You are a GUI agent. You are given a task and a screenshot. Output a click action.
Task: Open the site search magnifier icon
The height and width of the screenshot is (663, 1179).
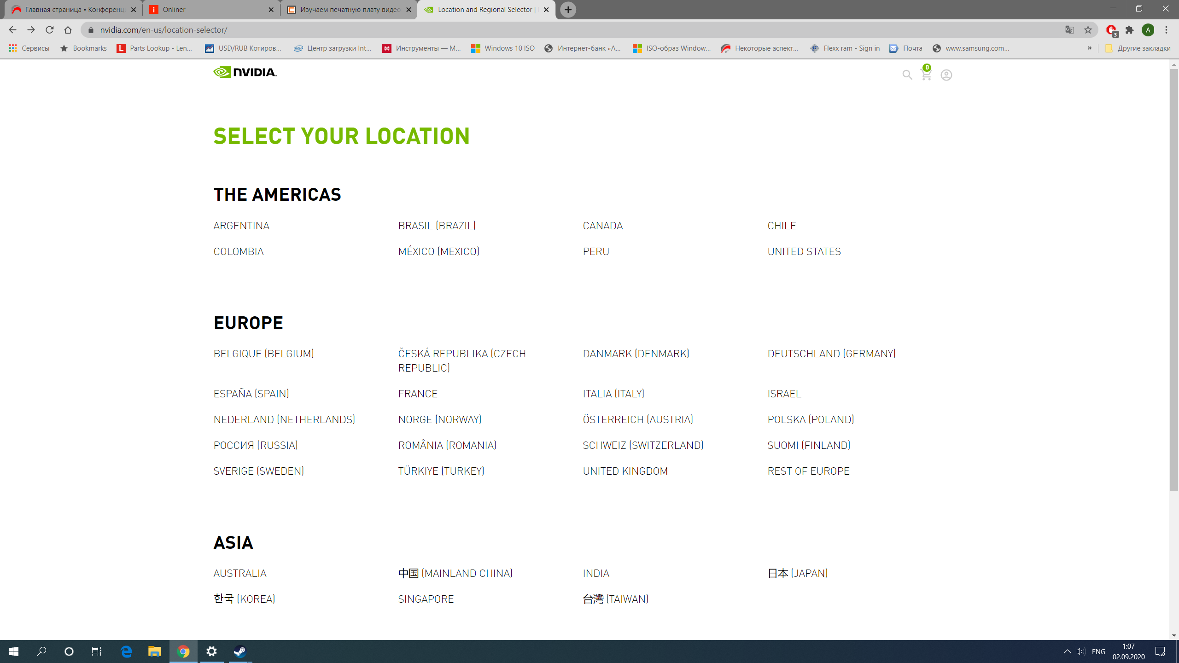point(907,75)
